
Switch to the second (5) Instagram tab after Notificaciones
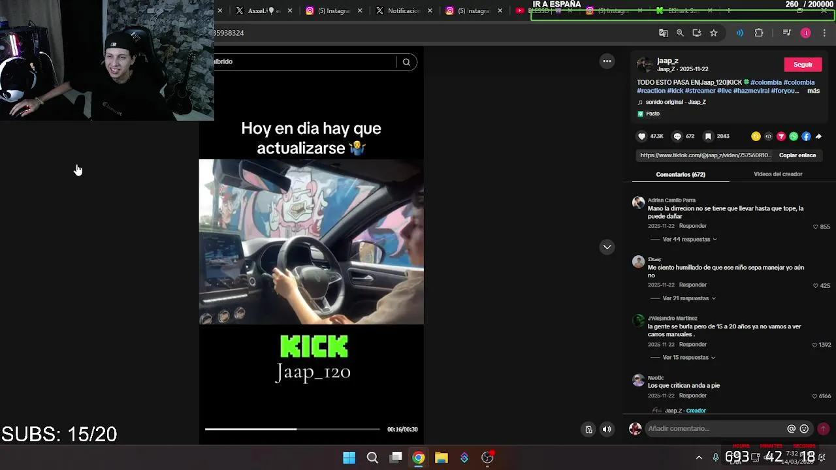[x=474, y=10]
